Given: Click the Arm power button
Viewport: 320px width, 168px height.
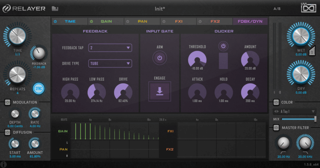Looking at the screenshot, I should [x=160, y=58].
